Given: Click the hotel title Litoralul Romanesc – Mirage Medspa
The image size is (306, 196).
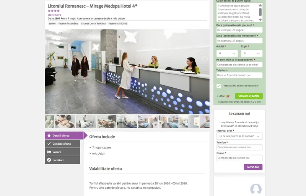Looking at the screenshot, I should tap(93, 6).
